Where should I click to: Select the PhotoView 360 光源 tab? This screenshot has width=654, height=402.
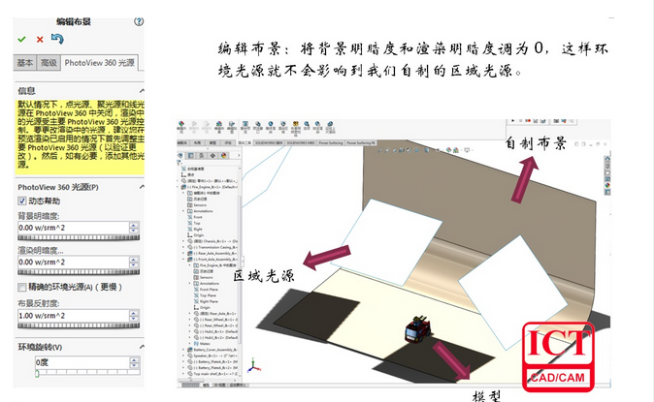100,63
